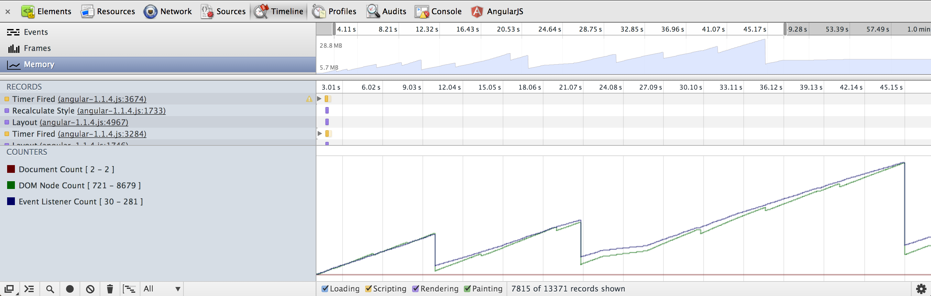Click the clear timeline button
Image resolution: width=931 pixels, height=296 pixels.
[x=90, y=289]
